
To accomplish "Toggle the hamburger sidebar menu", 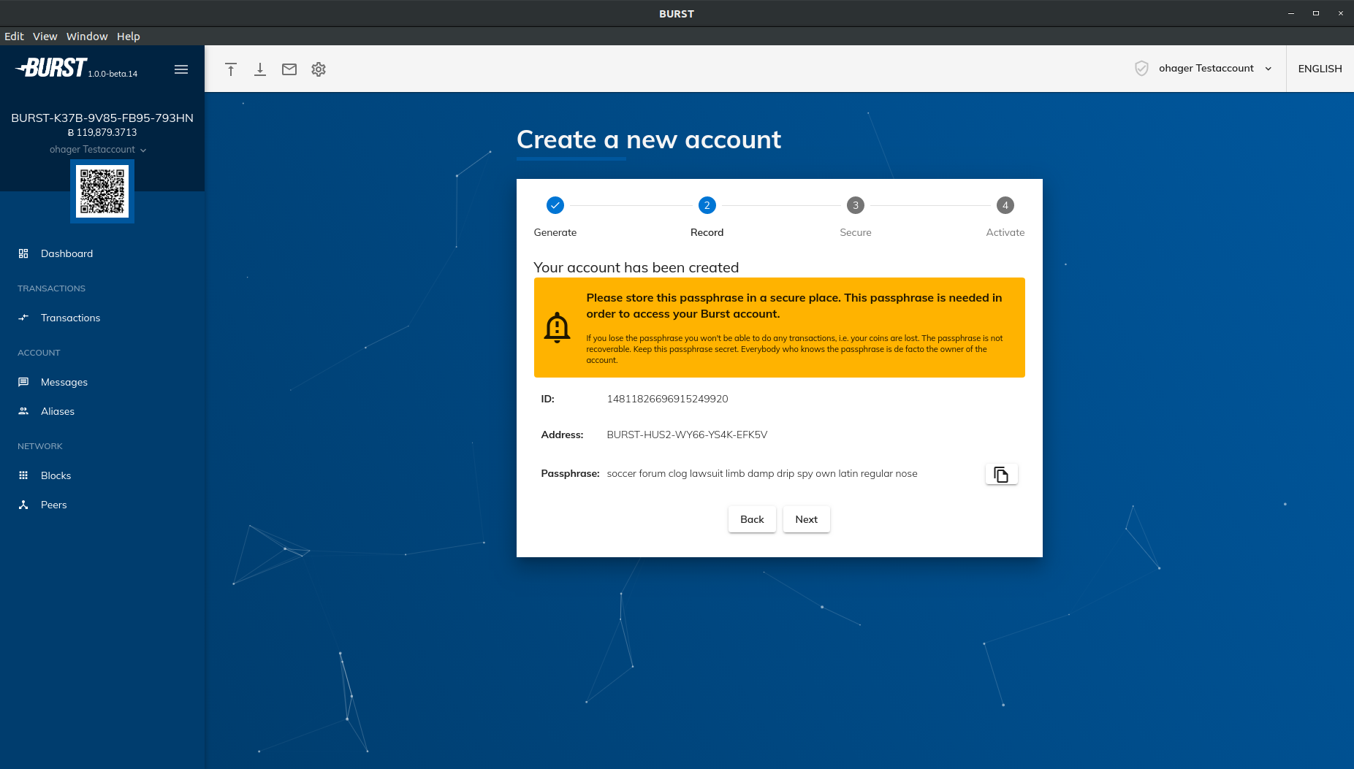I will pos(181,69).
